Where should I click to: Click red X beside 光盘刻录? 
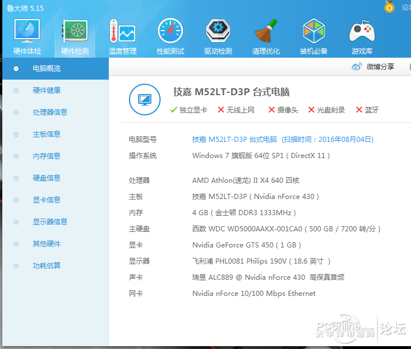[x=311, y=110]
